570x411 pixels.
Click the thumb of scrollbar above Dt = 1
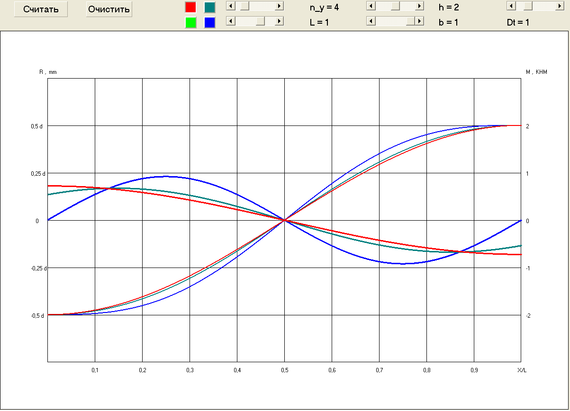(x=527, y=6)
